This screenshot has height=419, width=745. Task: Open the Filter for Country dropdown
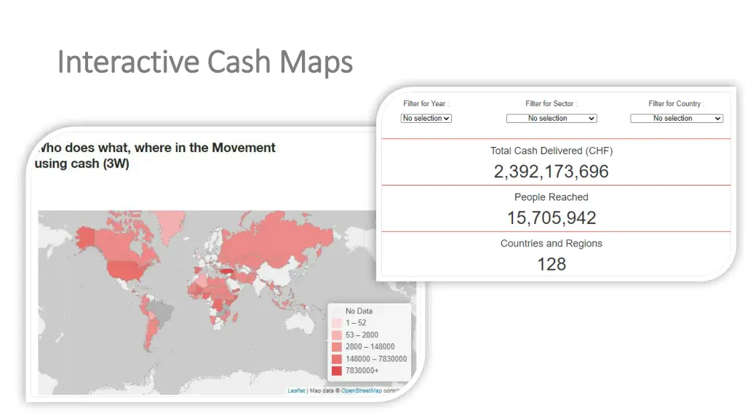click(x=677, y=119)
